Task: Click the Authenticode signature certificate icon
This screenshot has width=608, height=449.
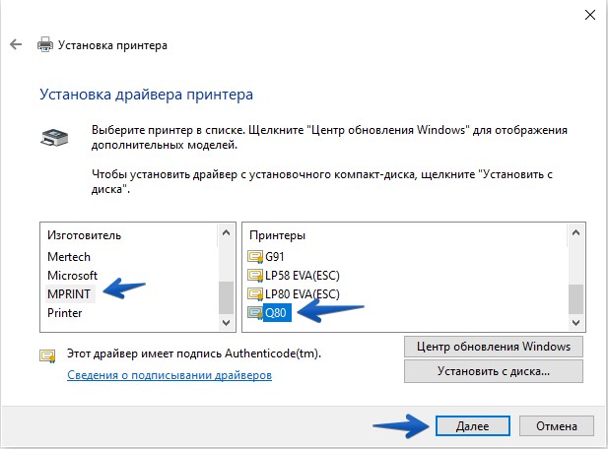Action: (47, 354)
